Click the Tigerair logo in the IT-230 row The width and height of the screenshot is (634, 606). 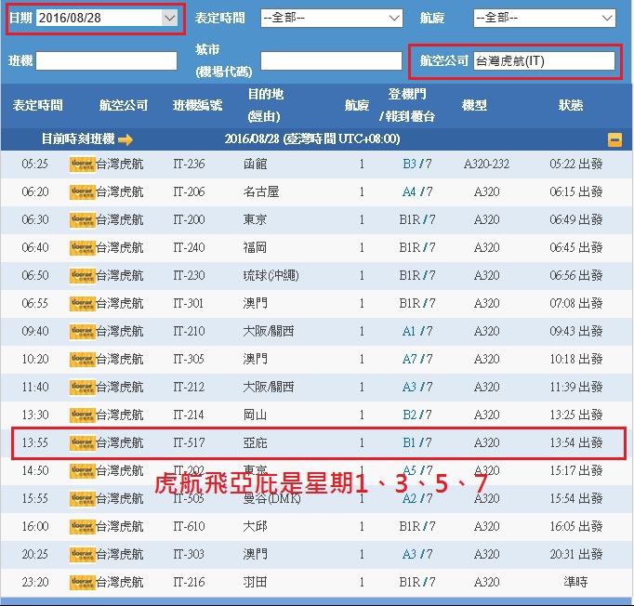(83, 276)
